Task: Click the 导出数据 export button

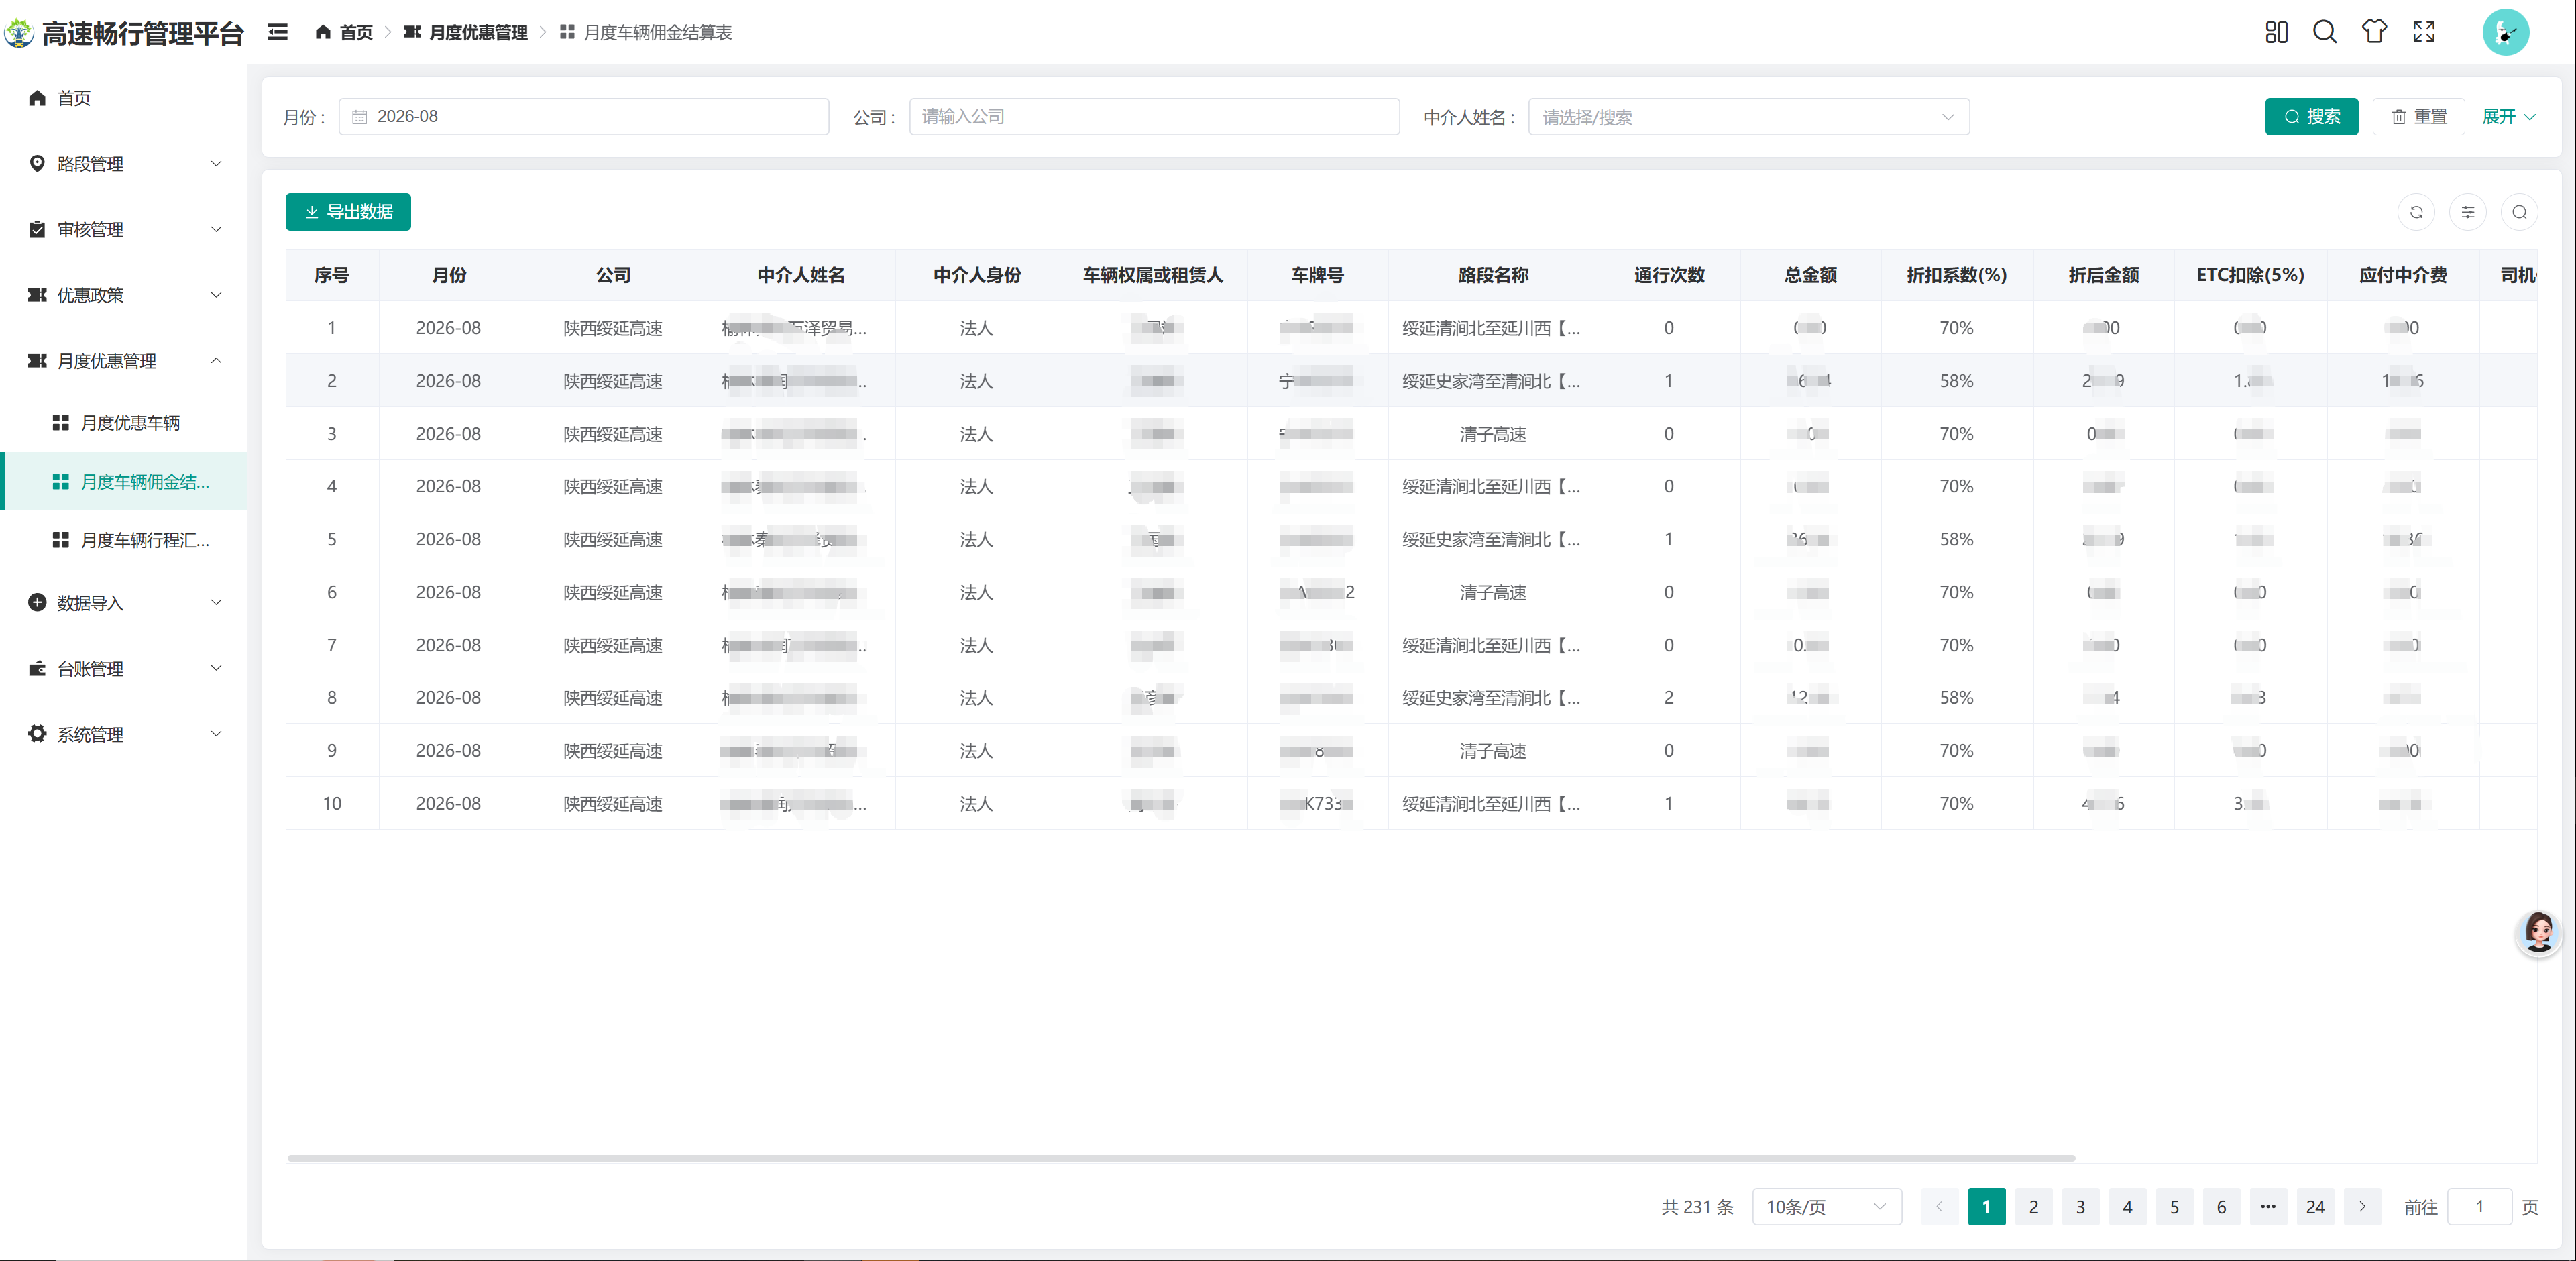Action: tap(348, 212)
